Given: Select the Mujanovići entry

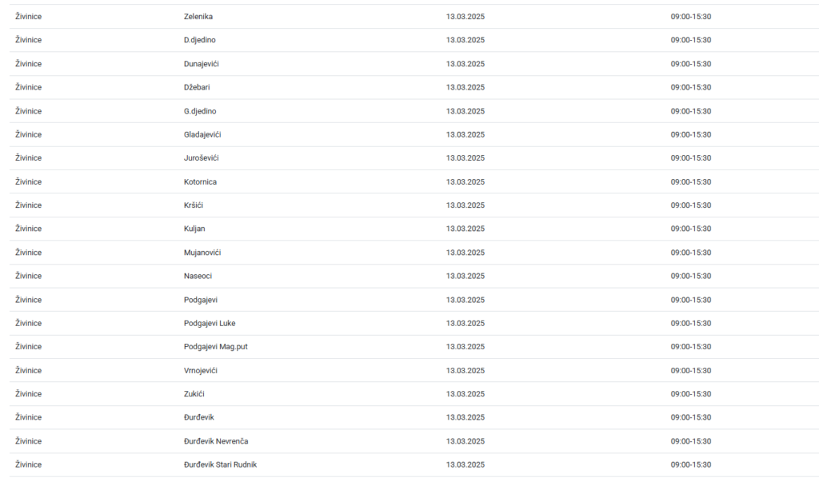Looking at the screenshot, I should tap(202, 253).
